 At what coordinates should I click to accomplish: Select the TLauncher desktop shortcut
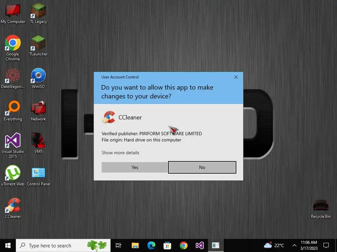coord(39,46)
